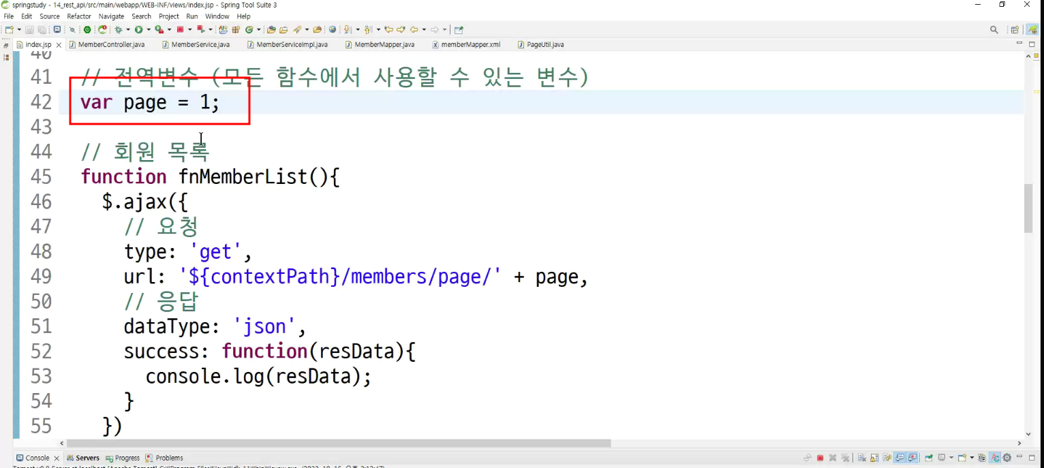Image resolution: width=1044 pixels, height=468 pixels.
Task: Click the Open Perspective icon
Action: point(1015,30)
